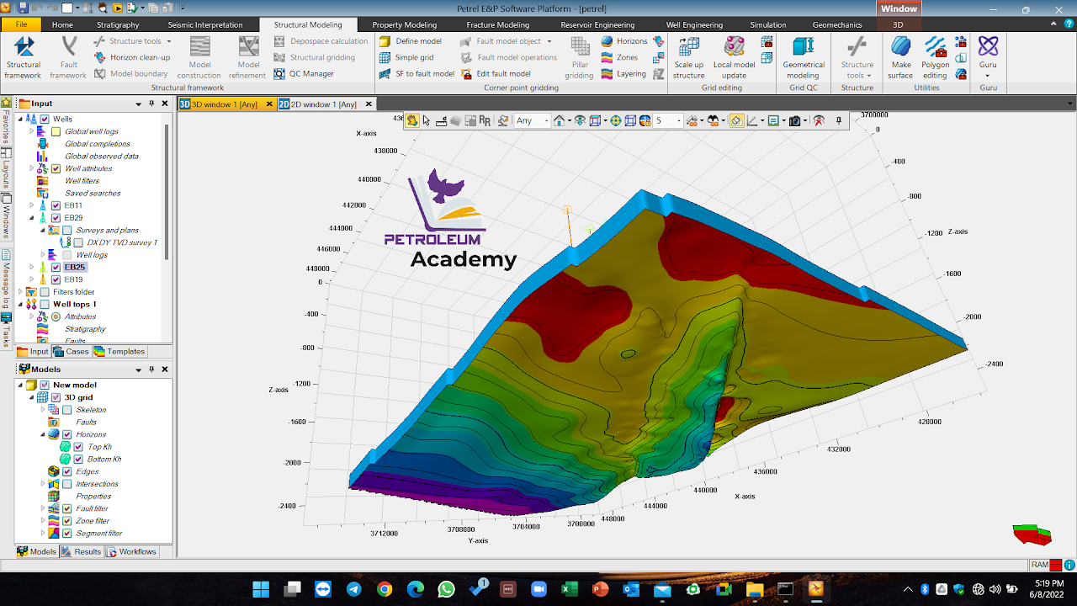1077x606 pixels.
Task: Toggle the EB11 well checkbox
Action: coord(56,205)
